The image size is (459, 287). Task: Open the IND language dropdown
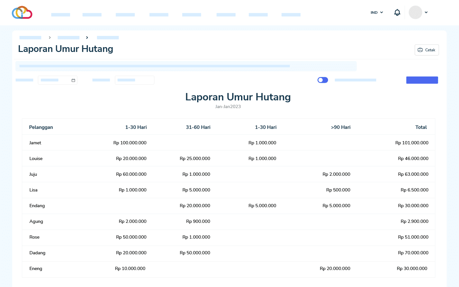click(x=377, y=13)
